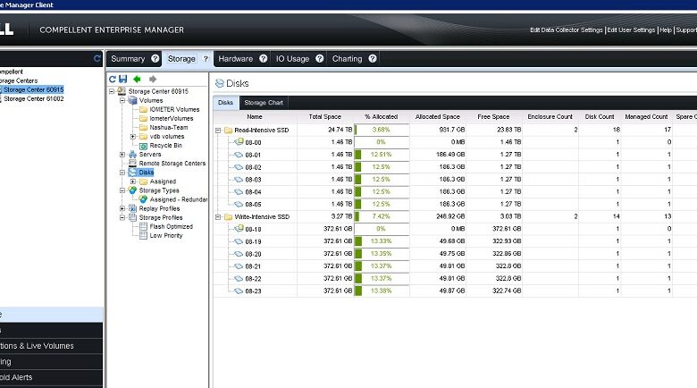Switch to the Storage tab
The width and height of the screenshot is (697, 388).
[x=181, y=59]
